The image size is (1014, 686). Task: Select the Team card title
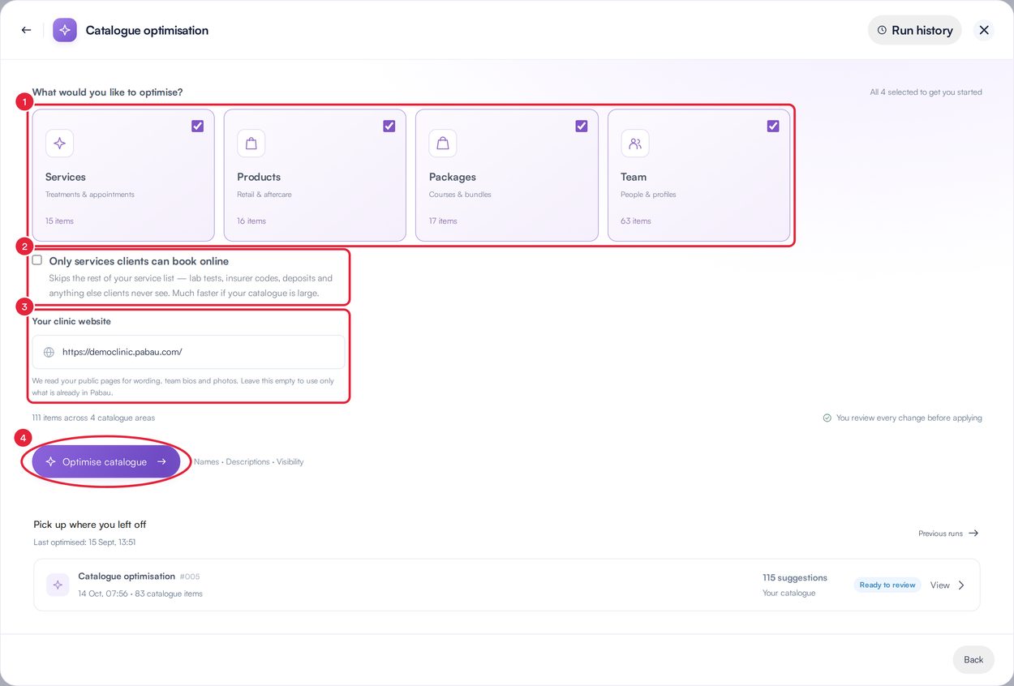click(x=634, y=177)
